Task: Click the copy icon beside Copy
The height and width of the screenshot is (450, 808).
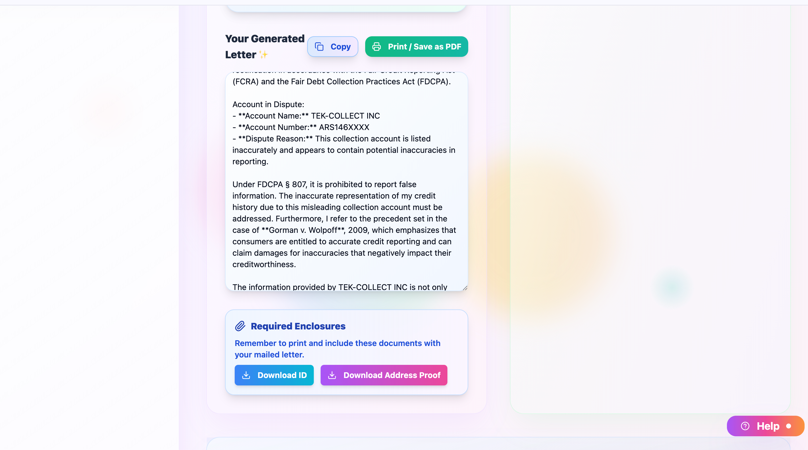Action: (319, 47)
